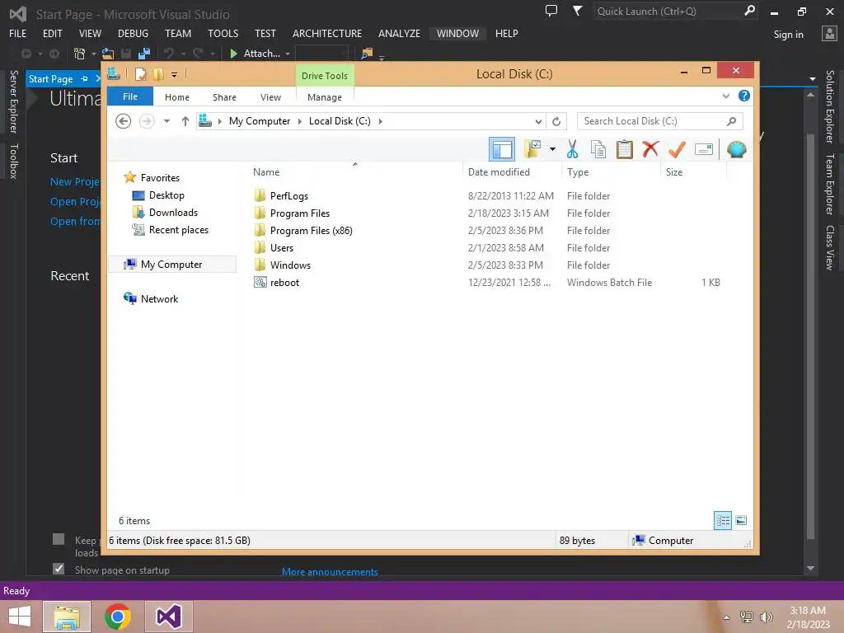Refresh the Local Disk (C:) view
Image resolution: width=844 pixels, height=633 pixels.
(x=556, y=122)
